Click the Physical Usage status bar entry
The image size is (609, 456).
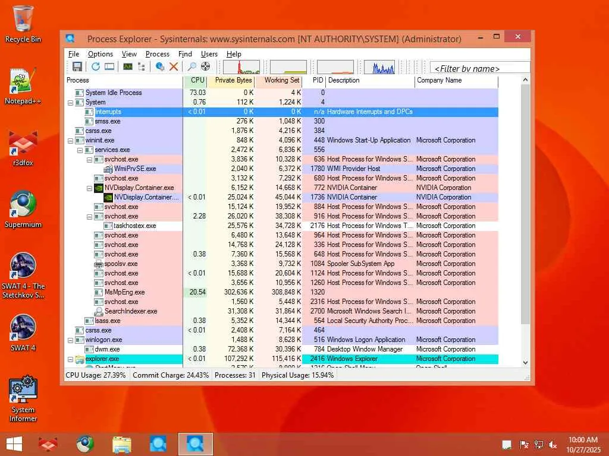click(x=297, y=375)
